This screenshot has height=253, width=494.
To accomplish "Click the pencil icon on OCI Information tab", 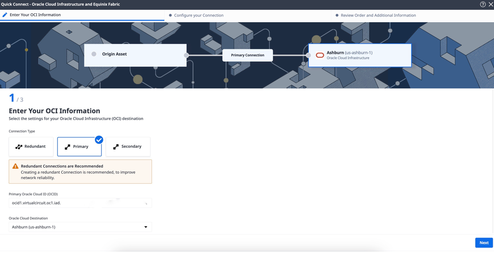I will tap(5, 15).
